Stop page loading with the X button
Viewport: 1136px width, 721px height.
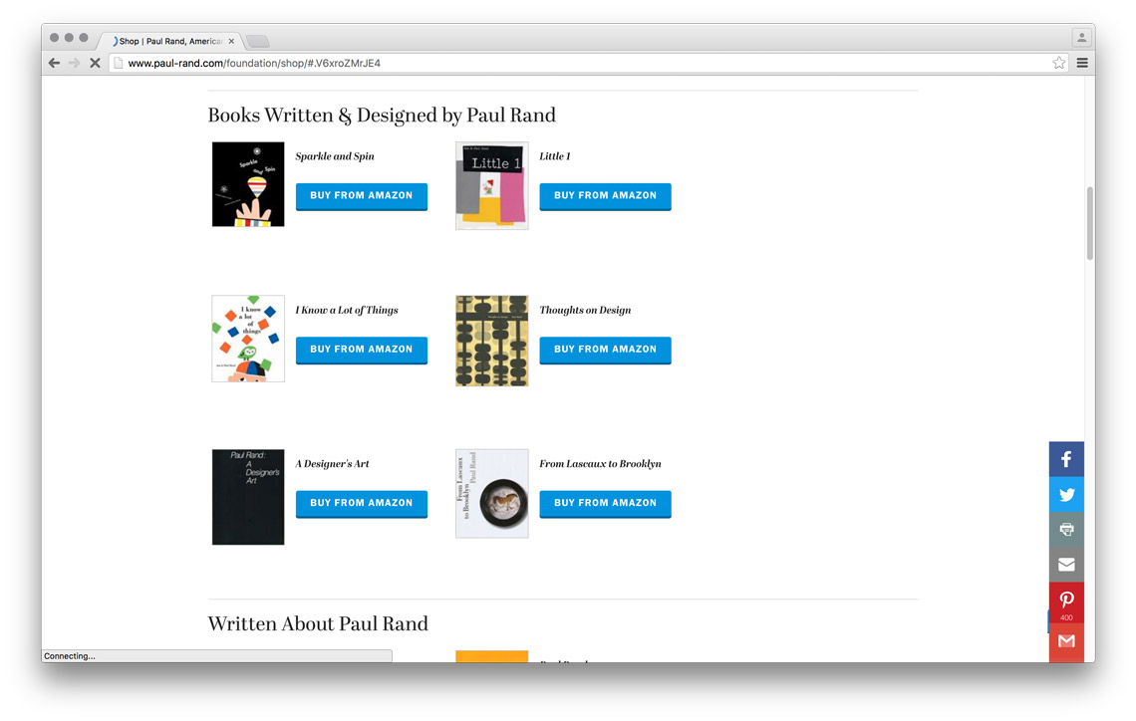[95, 63]
